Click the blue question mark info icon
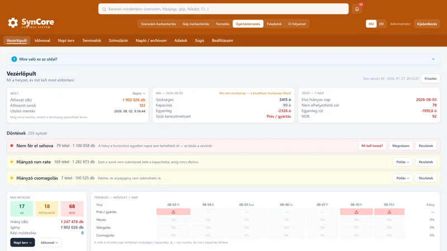 pos(14,59)
